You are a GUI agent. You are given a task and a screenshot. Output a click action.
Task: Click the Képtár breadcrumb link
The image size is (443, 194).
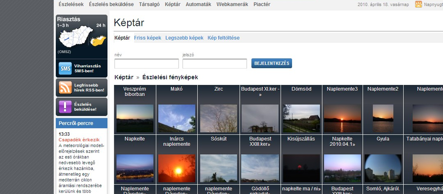[x=124, y=77]
